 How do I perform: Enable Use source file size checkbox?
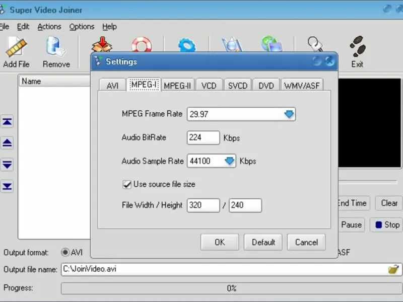coord(127,184)
